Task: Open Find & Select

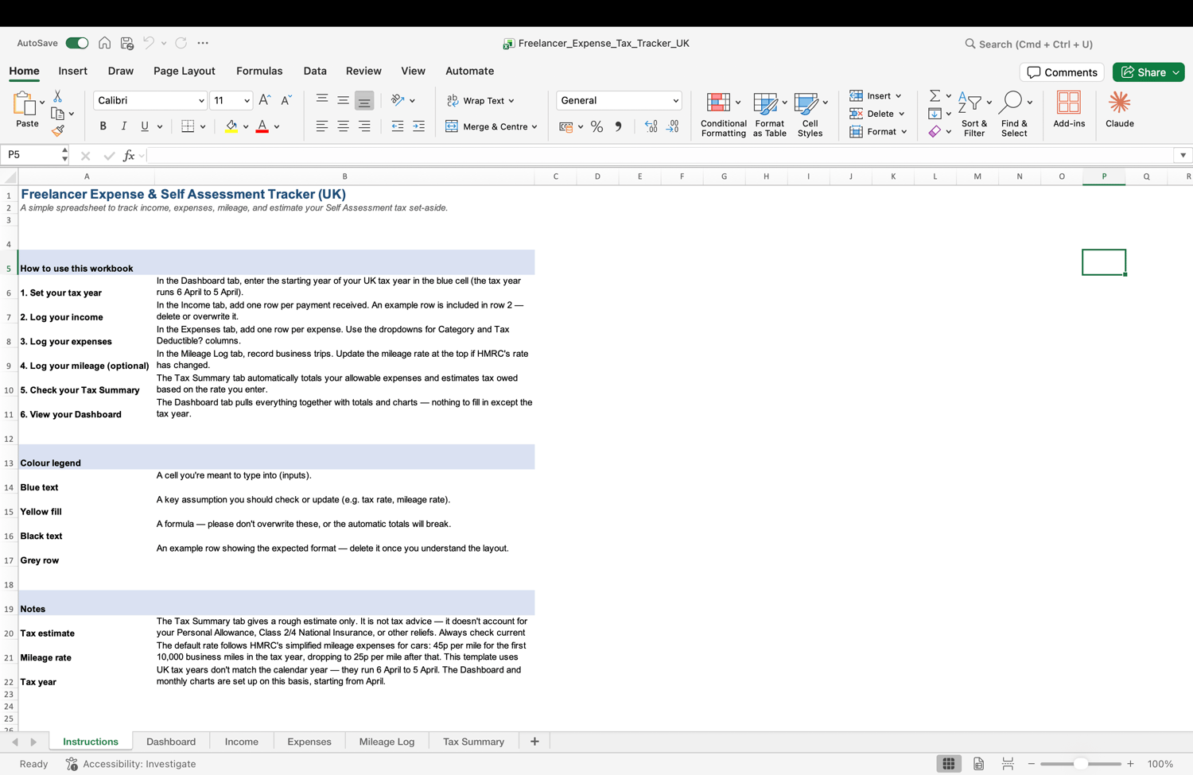Action: (1014, 114)
